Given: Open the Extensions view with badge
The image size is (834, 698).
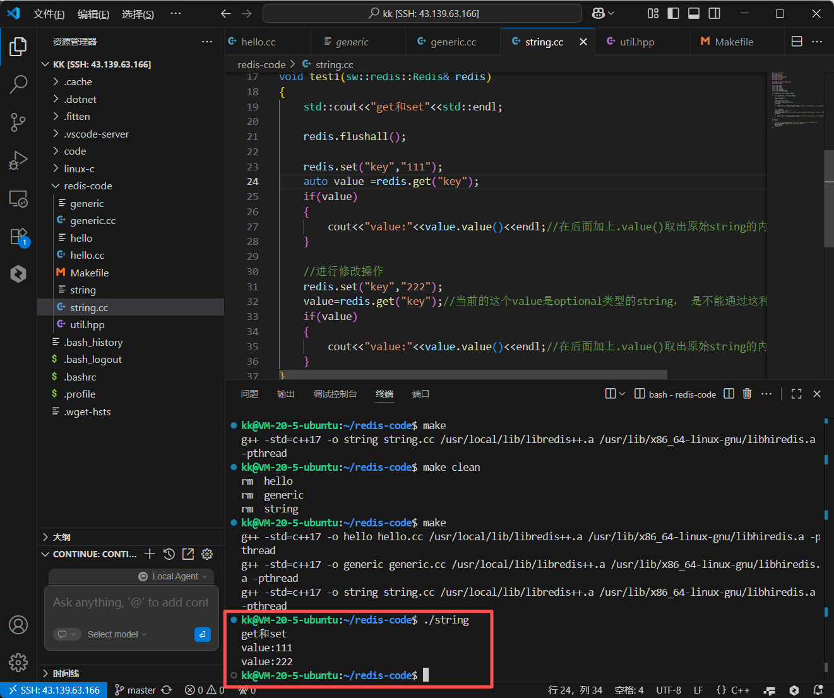Looking at the screenshot, I should (18, 237).
